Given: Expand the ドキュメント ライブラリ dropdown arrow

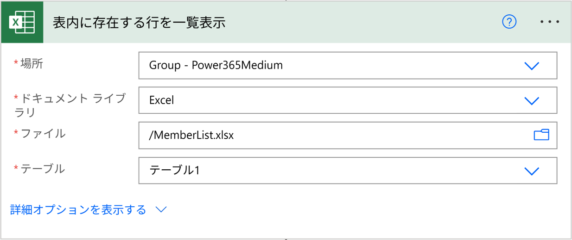Looking at the screenshot, I should (x=531, y=100).
